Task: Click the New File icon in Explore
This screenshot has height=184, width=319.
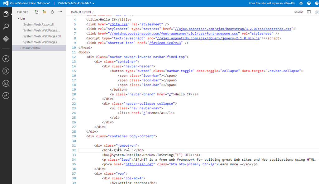Action: (x=37, y=12)
